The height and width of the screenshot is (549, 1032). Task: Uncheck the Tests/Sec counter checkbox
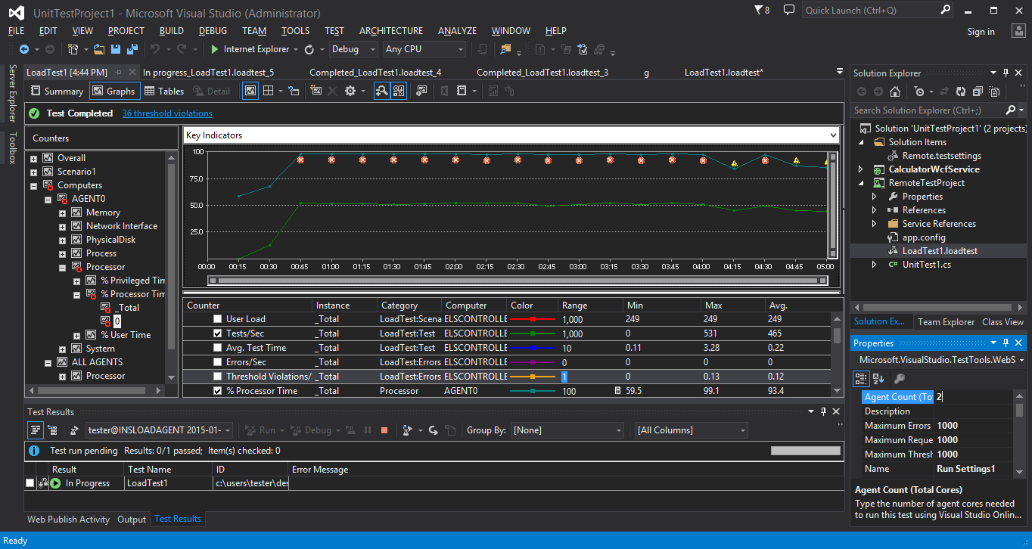pyautogui.click(x=218, y=333)
